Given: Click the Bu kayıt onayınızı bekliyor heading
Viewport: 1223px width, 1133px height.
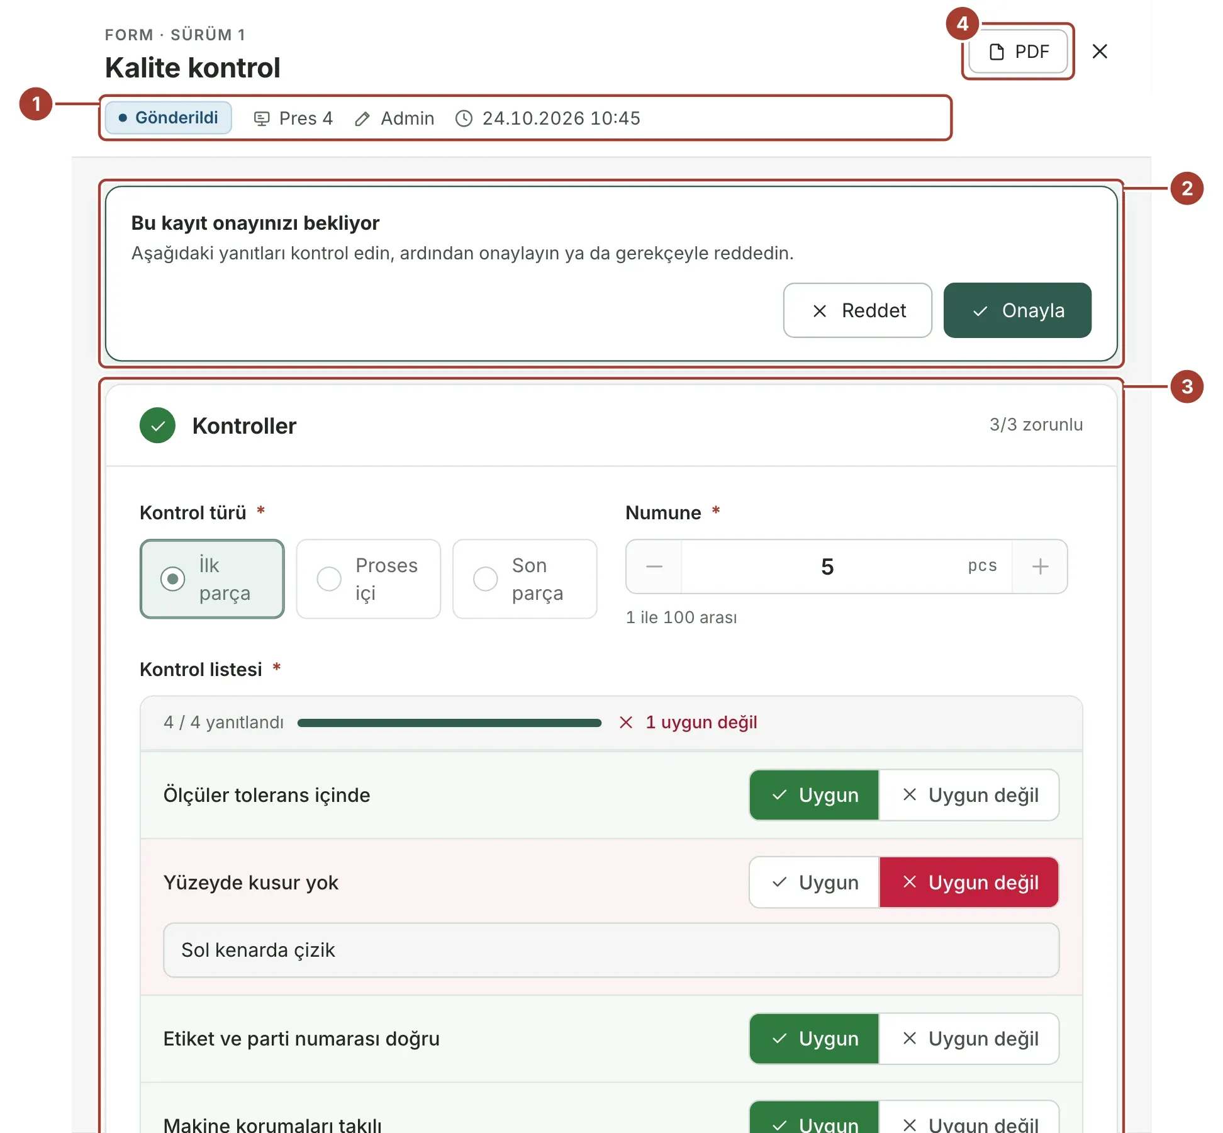Looking at the screenshot, I should tap(255, 223).
